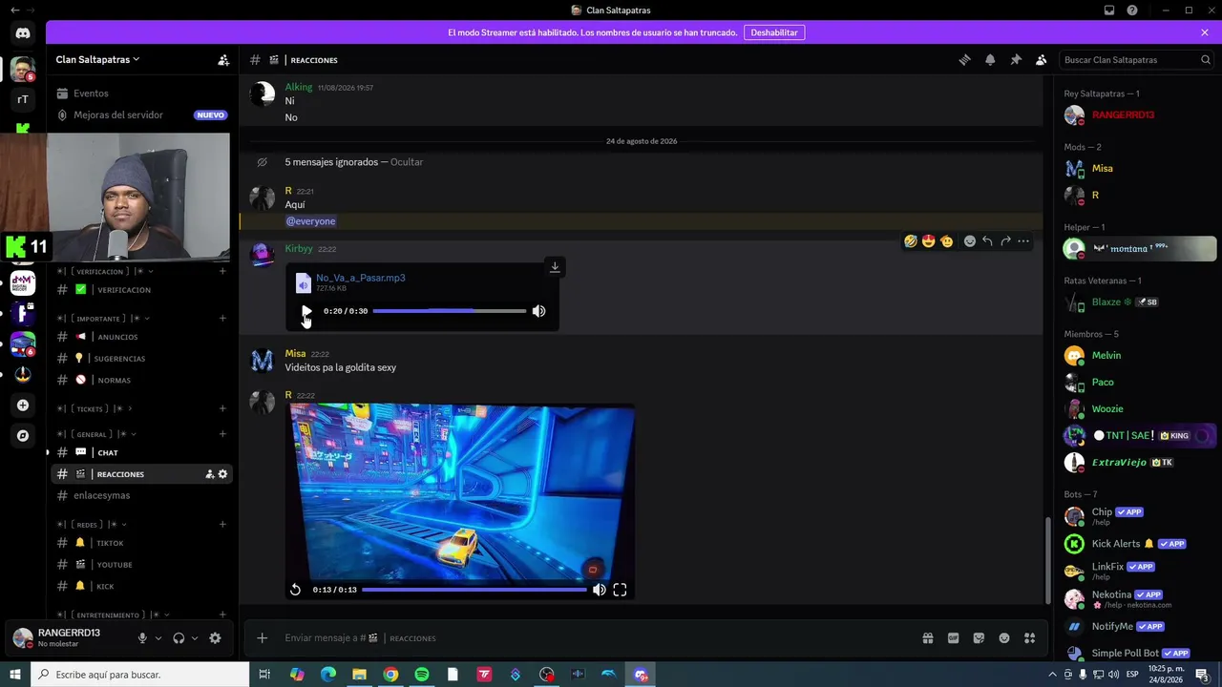Open the NORMAS channel

click(141, 380)
